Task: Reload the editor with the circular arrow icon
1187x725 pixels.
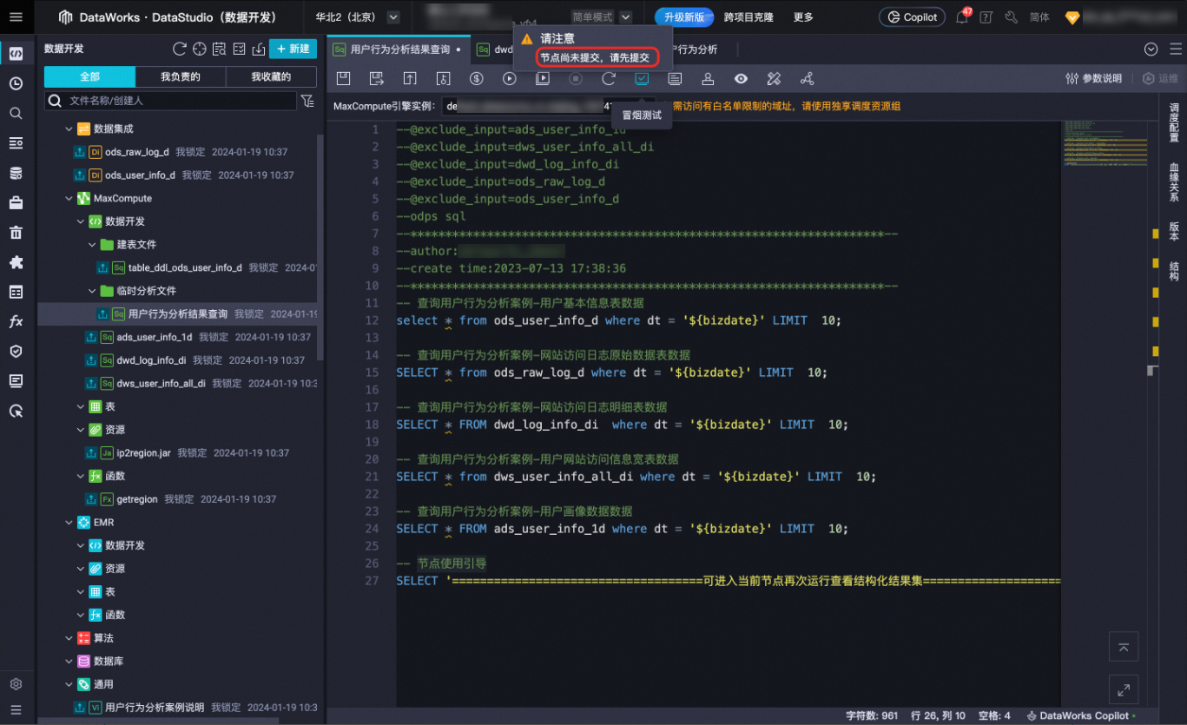Action: pyautogui.click(x=609, y=78)
